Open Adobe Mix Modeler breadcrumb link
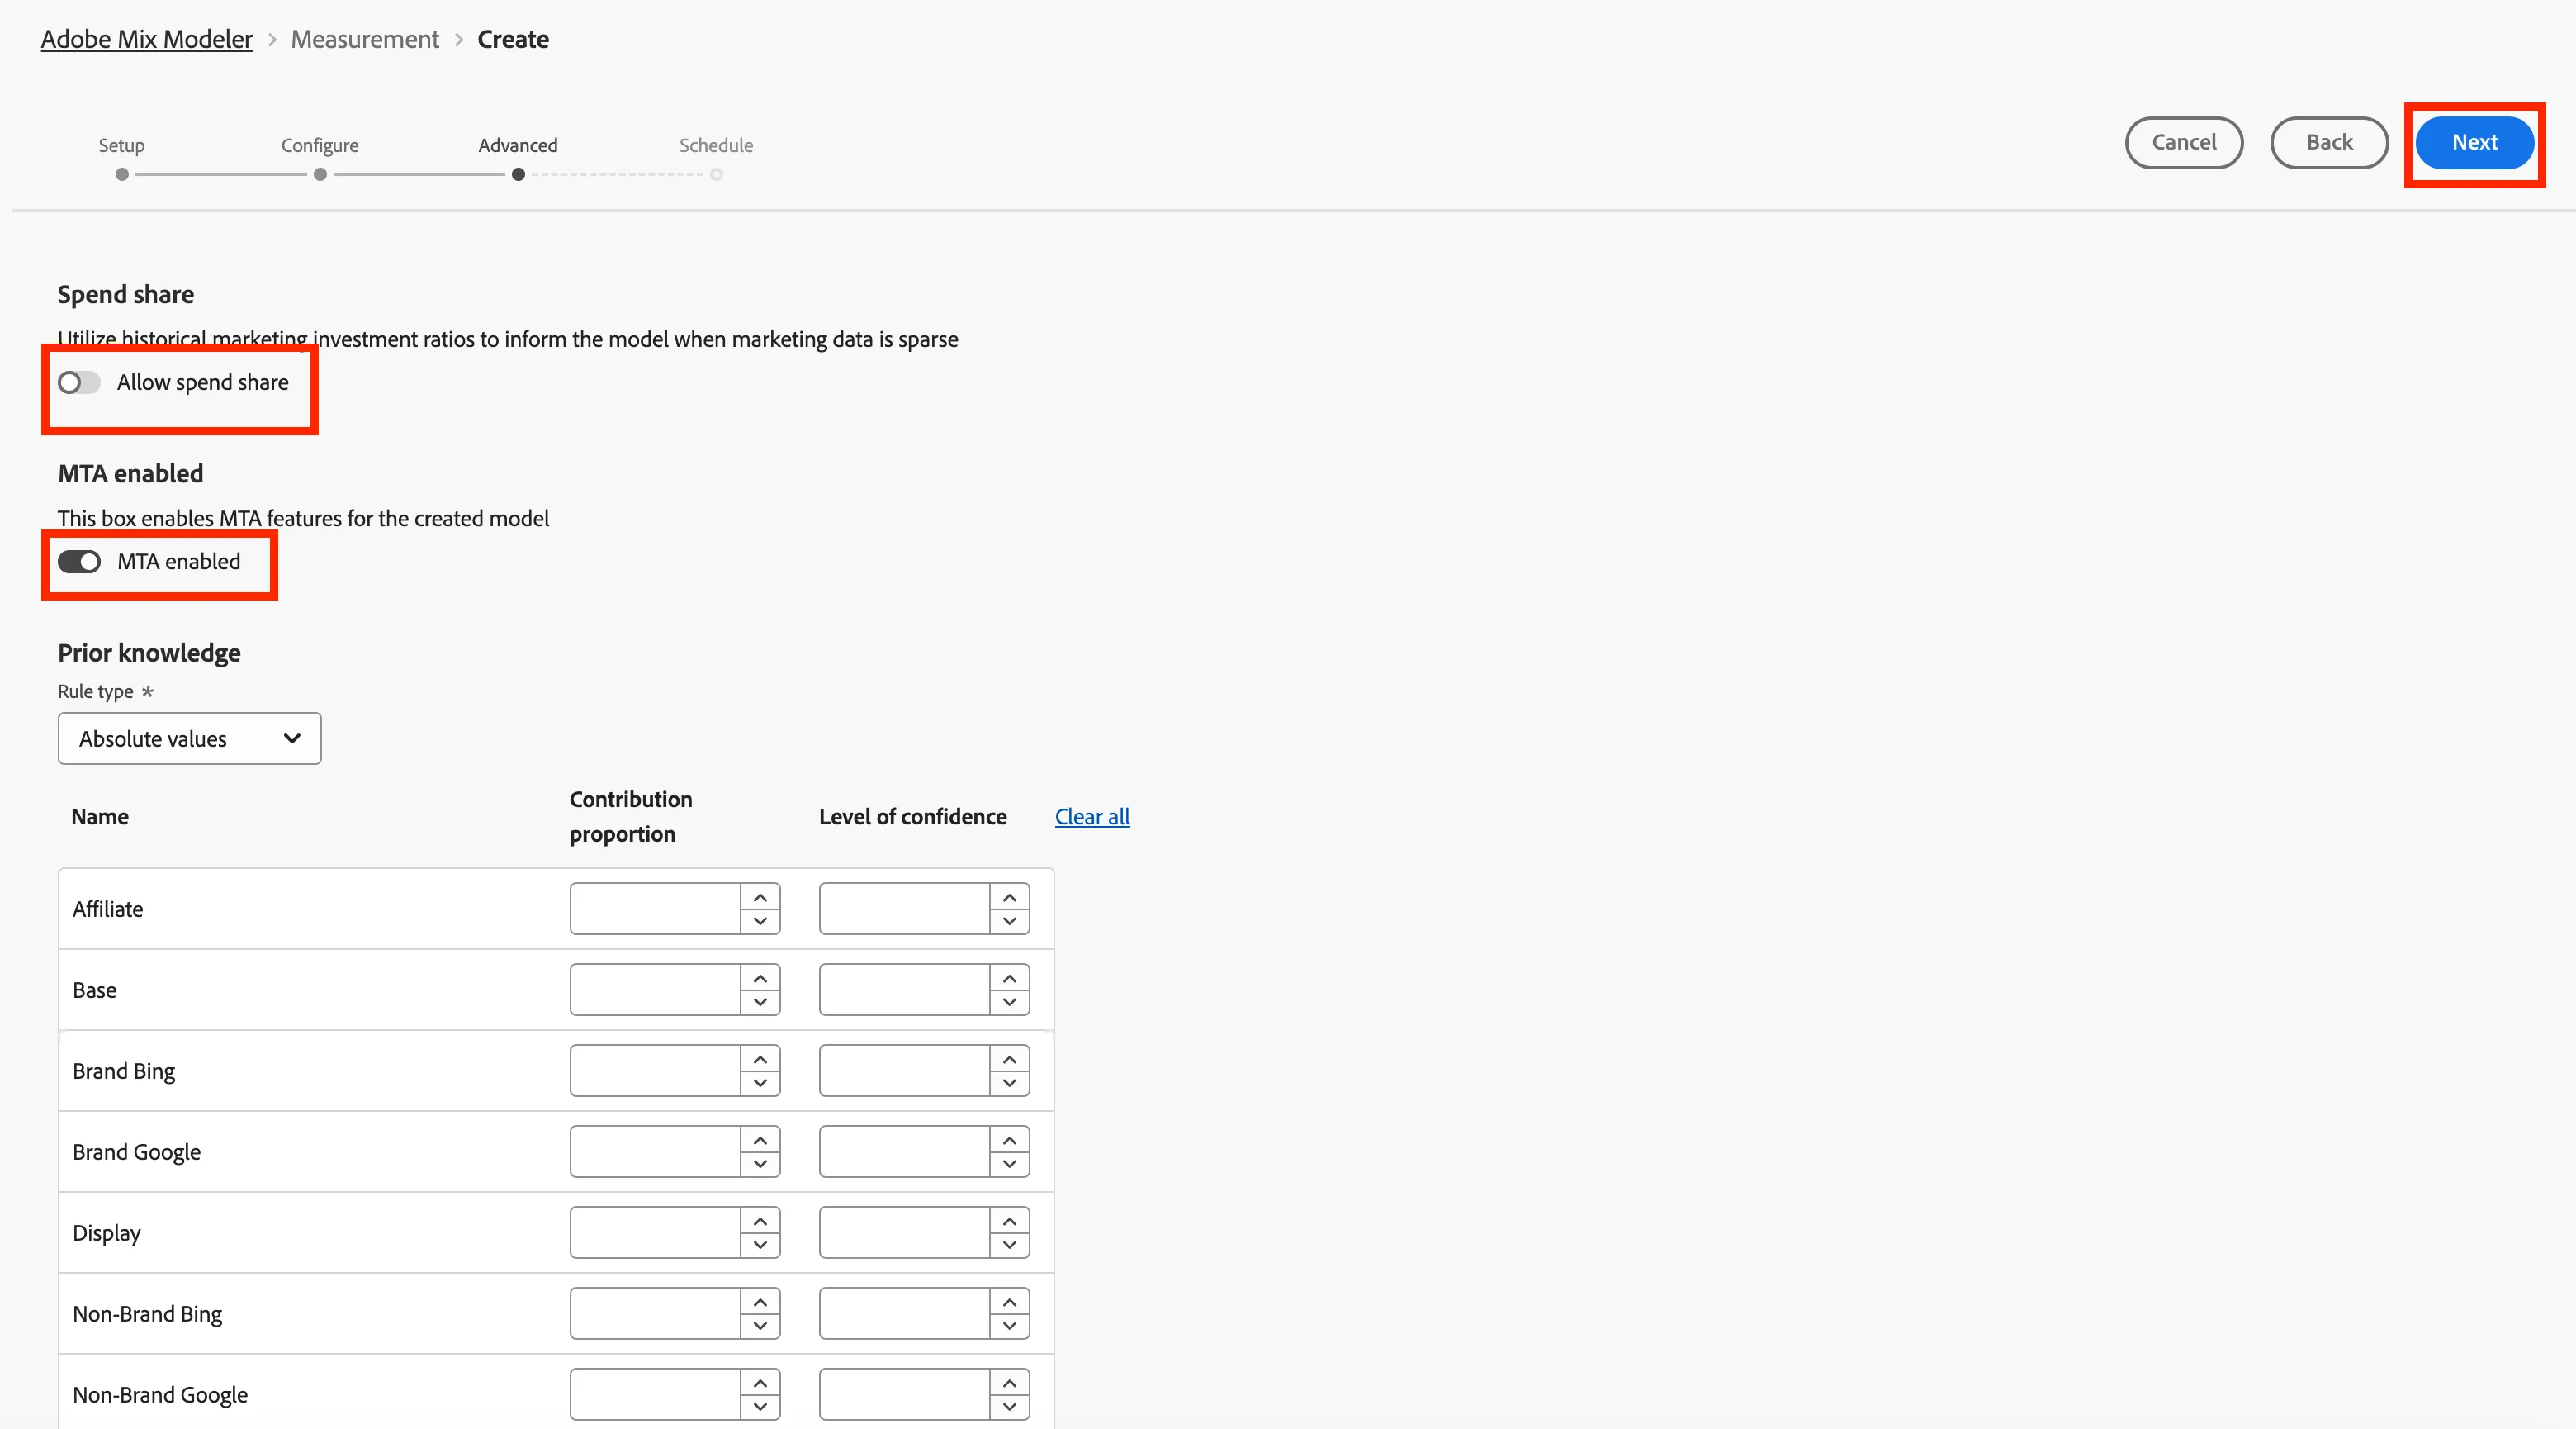Viewport: 2576px width, 1429px height. [146, 39]
